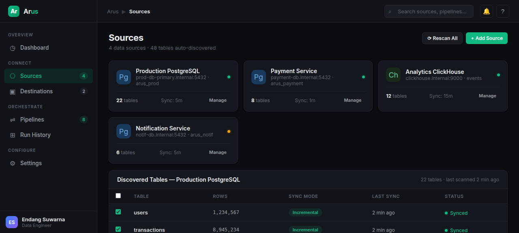
Task: Click Payment Service green status dot
Action: 363,77
